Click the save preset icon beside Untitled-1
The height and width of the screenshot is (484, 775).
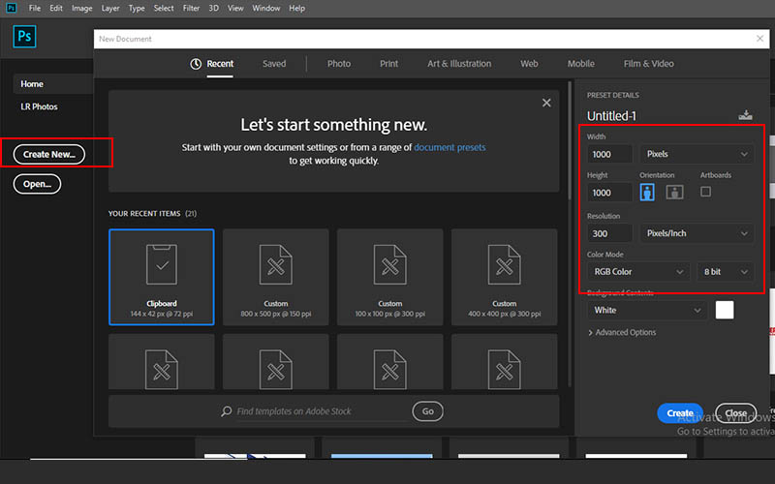745,115
